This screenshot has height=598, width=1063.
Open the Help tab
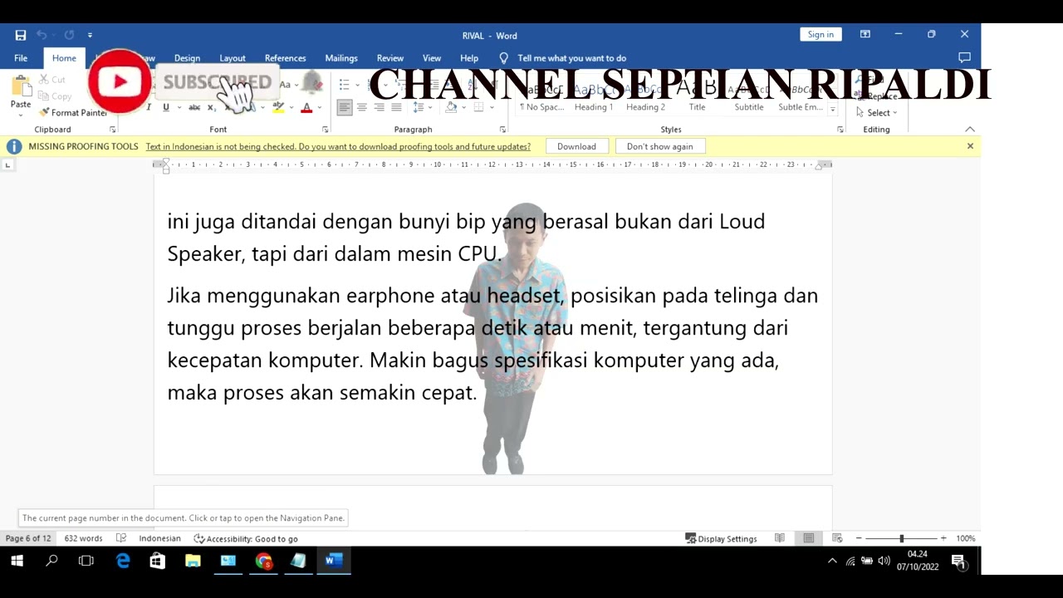pos(469,58)
